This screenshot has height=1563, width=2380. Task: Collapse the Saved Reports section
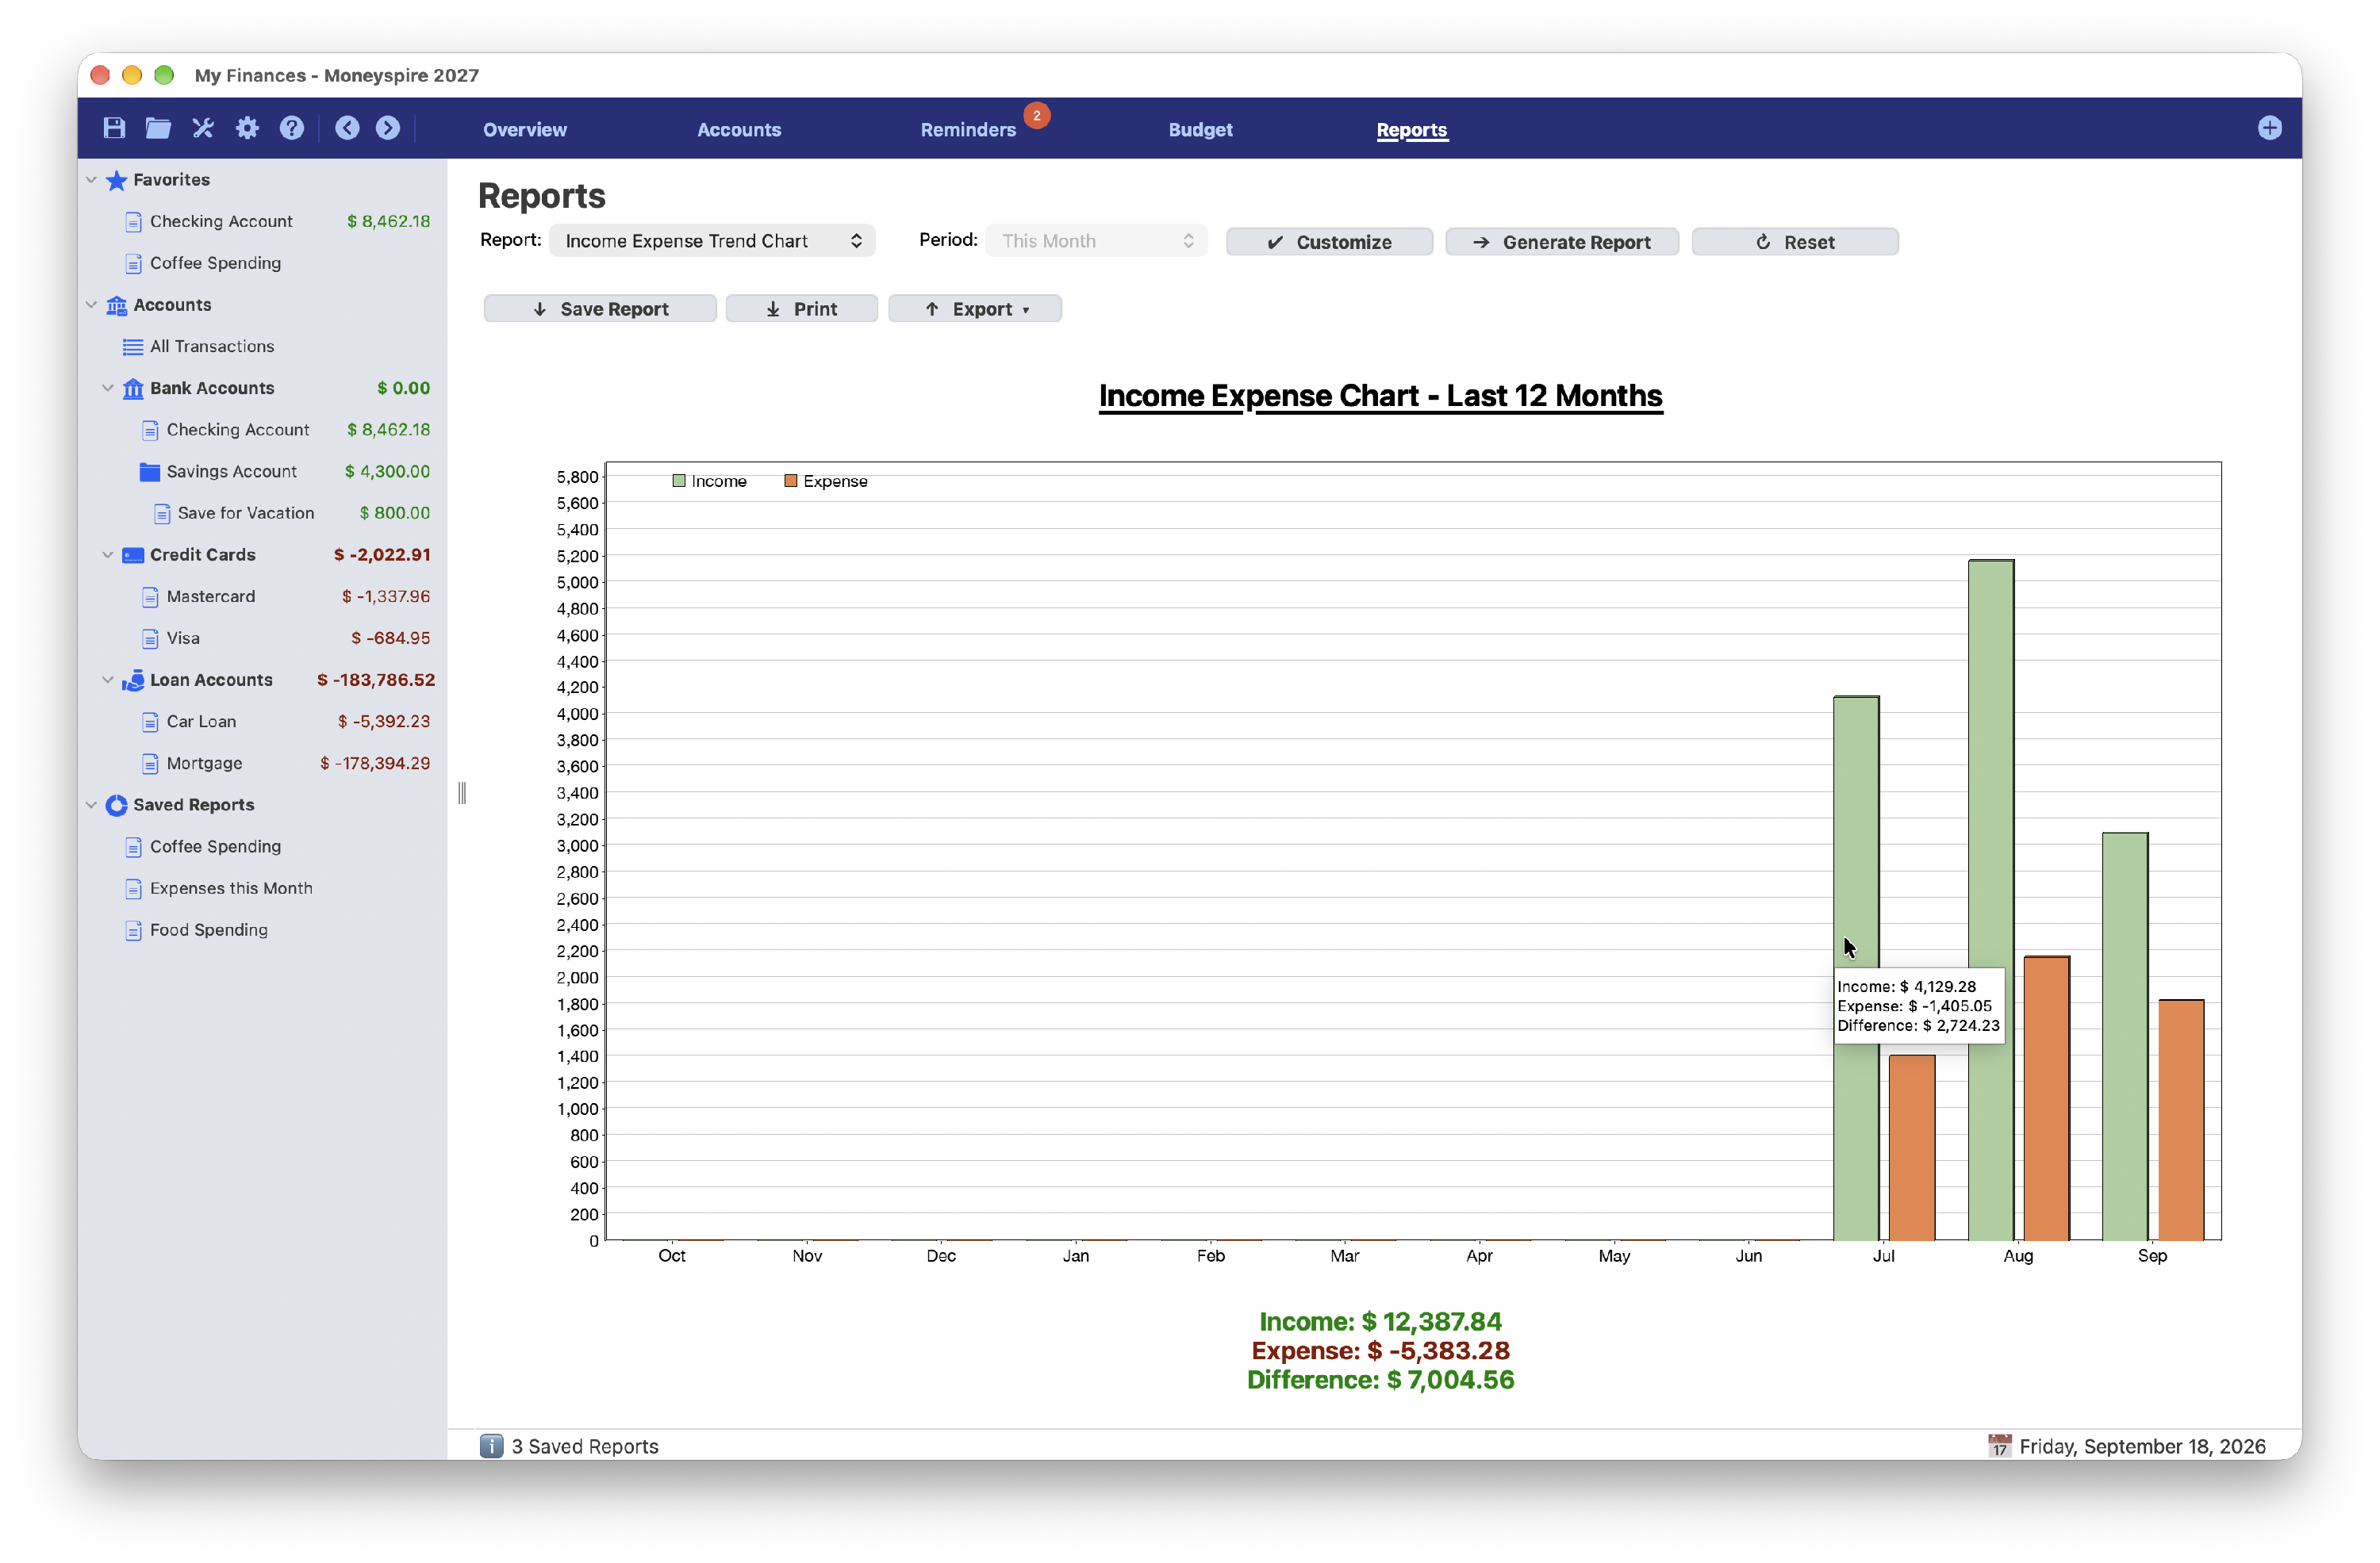tap(91, 804)
